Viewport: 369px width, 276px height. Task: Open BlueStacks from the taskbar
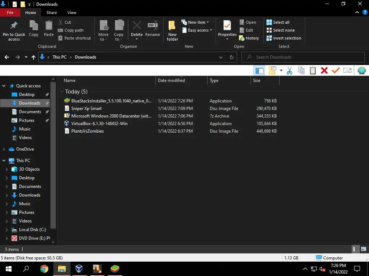tap(115, 269)
